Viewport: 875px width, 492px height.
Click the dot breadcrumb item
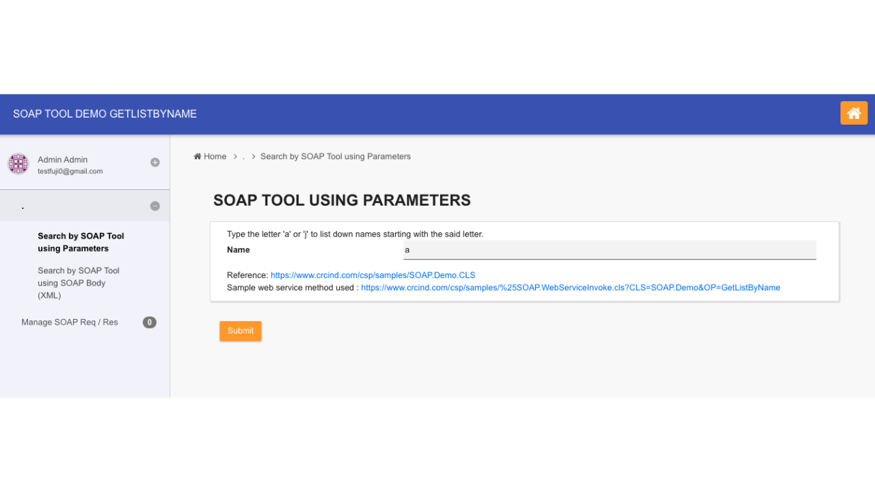click(243, 157)
